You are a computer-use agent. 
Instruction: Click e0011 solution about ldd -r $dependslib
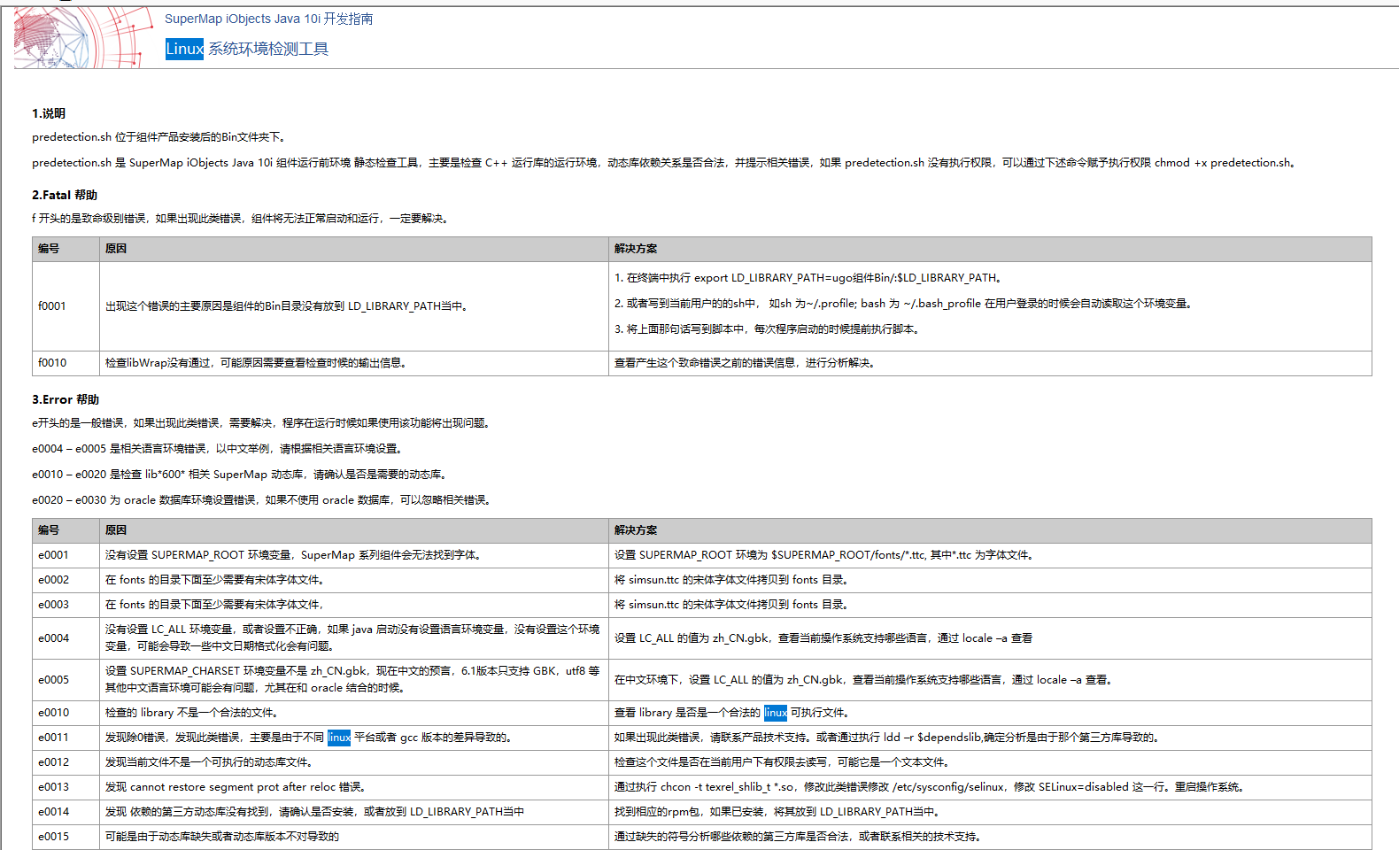tap(889, 738)
